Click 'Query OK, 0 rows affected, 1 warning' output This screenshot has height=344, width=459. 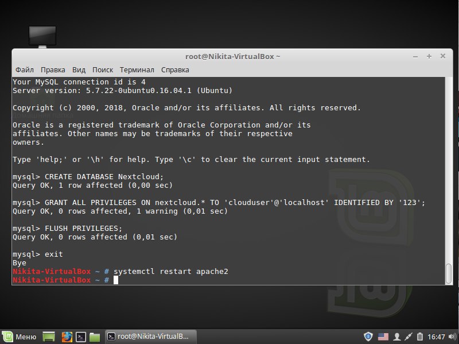point(120,211)
